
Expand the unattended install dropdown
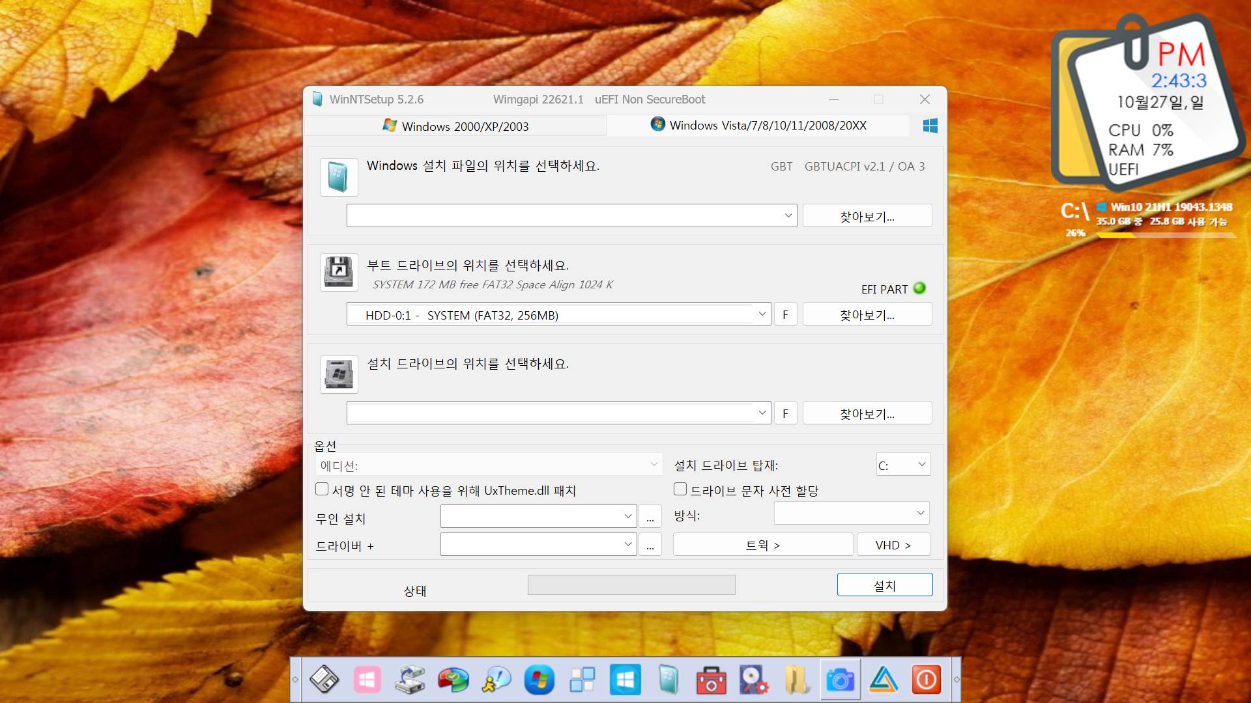click(538, 516)
